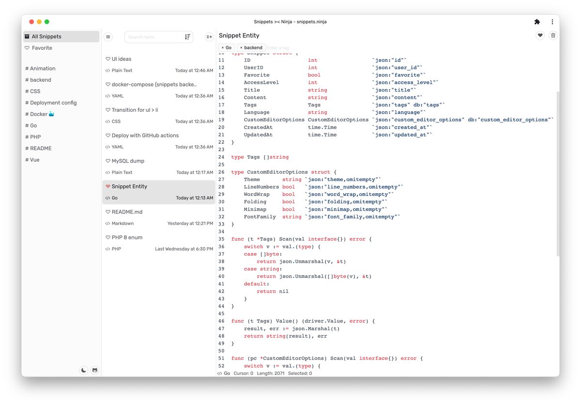Click Go language indicator in the status bar
The width and height of the screenshot is (581, 405).
pos(226,373)
